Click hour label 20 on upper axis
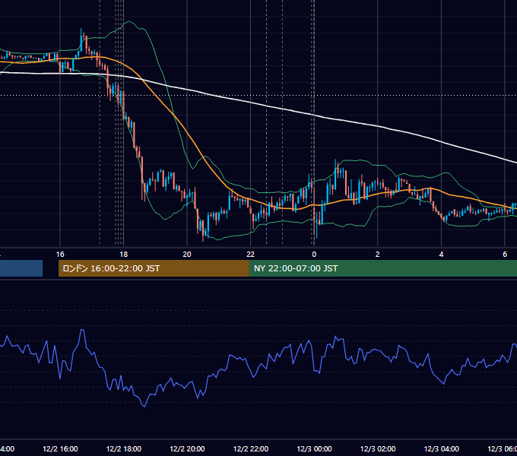 [x=187, y=255]
